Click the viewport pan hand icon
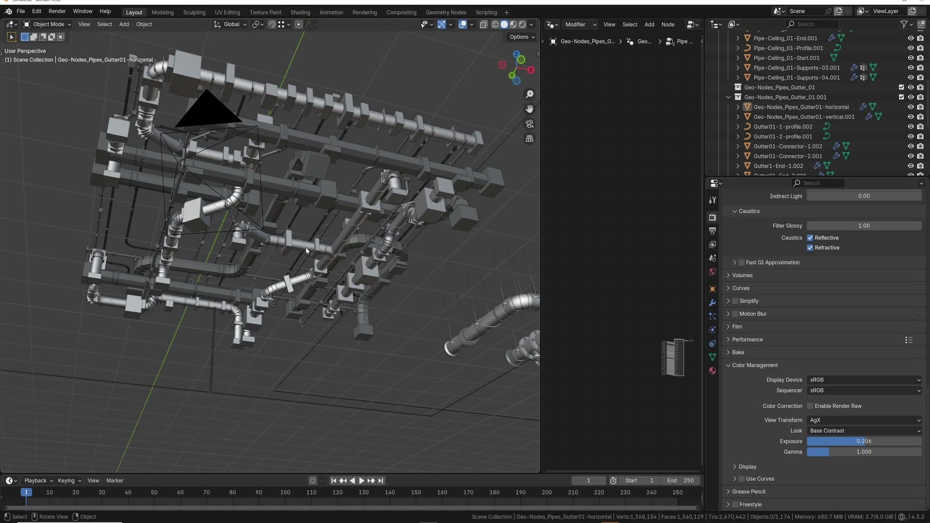 click(529, 109)
